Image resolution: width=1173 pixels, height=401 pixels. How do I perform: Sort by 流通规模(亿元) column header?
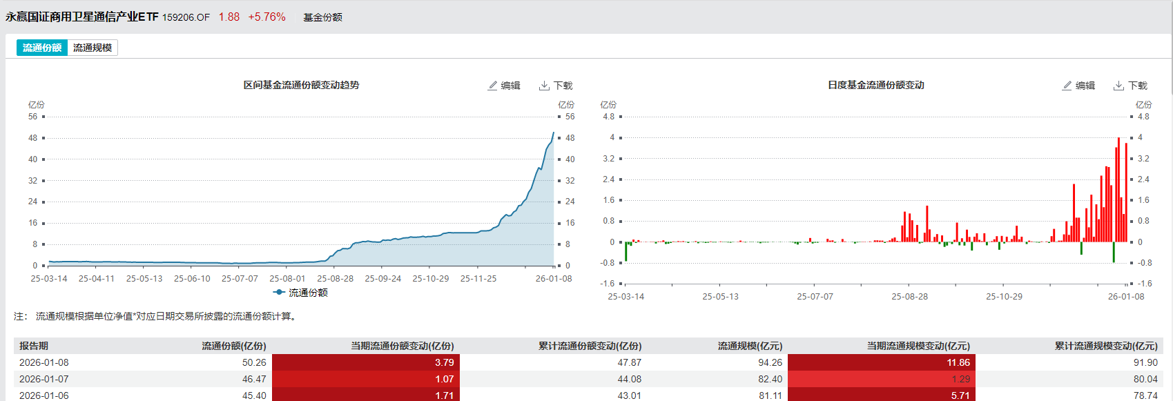(x=750, y=346)
